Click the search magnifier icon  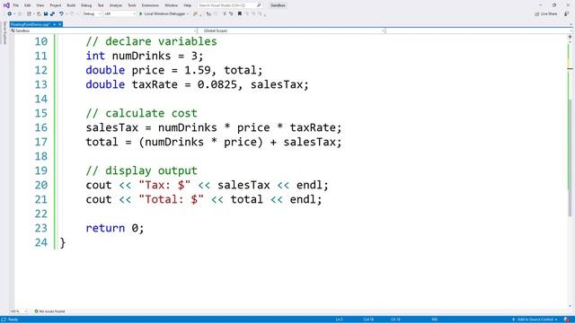tap(259, 5)
